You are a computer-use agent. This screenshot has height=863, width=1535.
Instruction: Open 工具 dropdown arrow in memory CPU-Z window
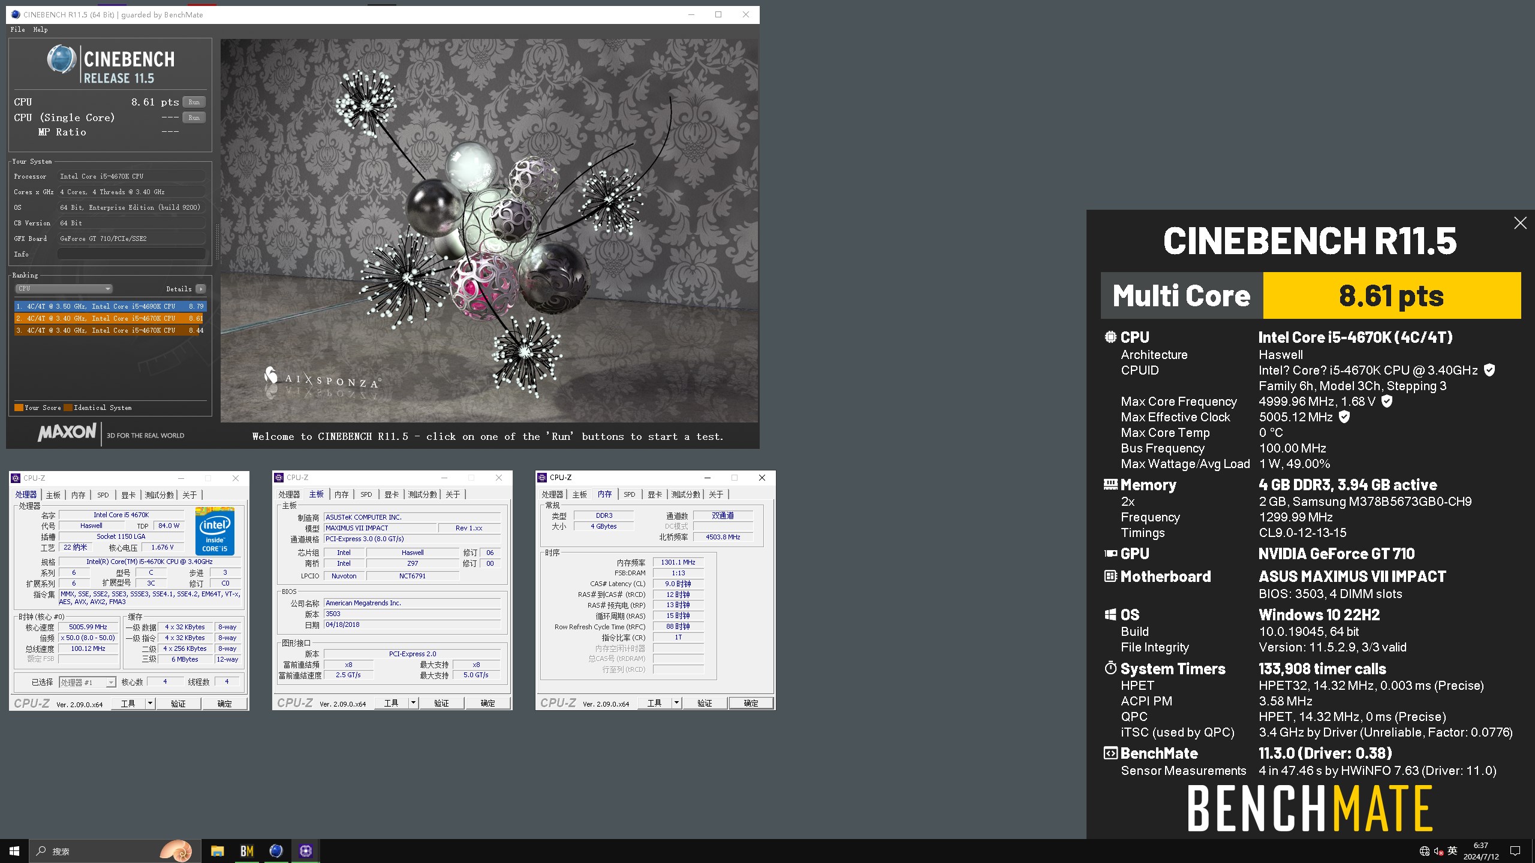pyautogui.click(x=676, y=703)
